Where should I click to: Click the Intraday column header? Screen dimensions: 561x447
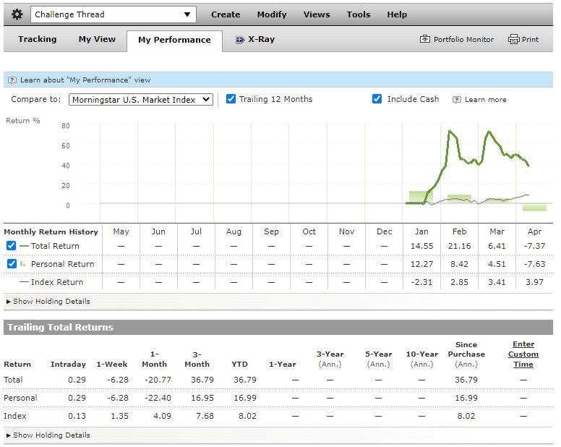(68, 365)
